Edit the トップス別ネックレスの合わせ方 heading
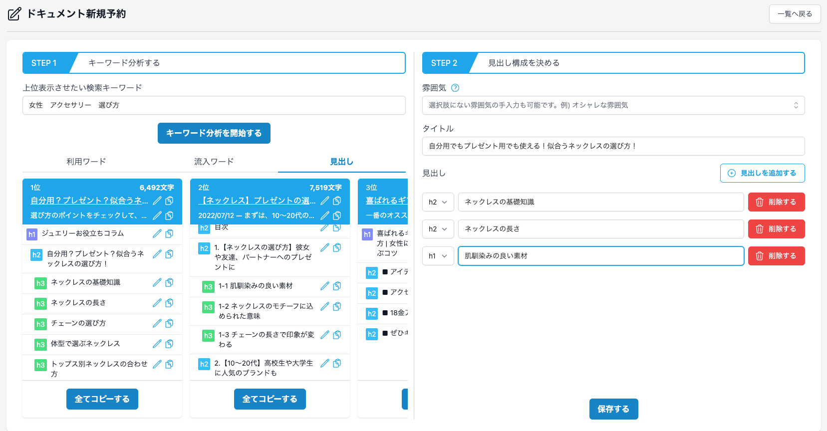 [157, 364]
